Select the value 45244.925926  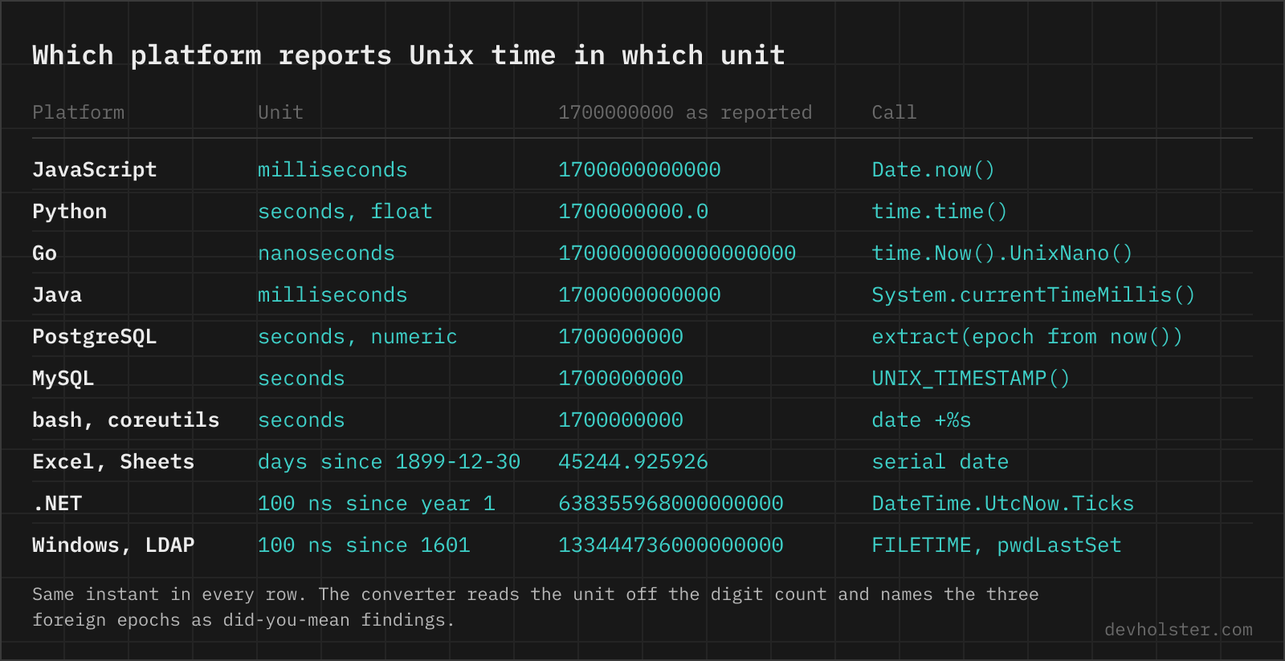[x=634, y=462]
